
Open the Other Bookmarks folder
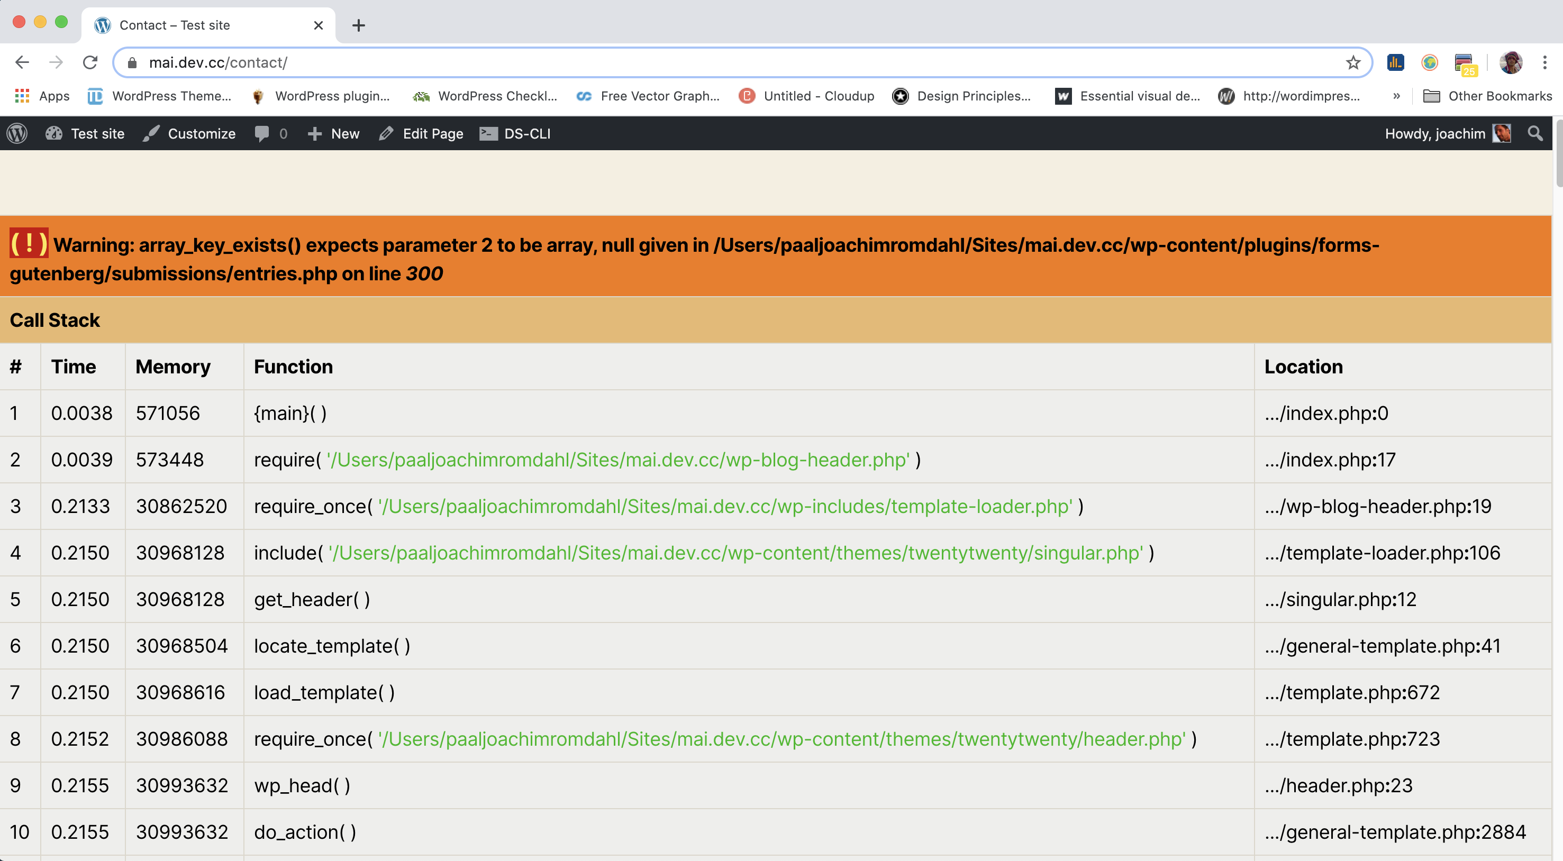click(x=1488, y=96)
